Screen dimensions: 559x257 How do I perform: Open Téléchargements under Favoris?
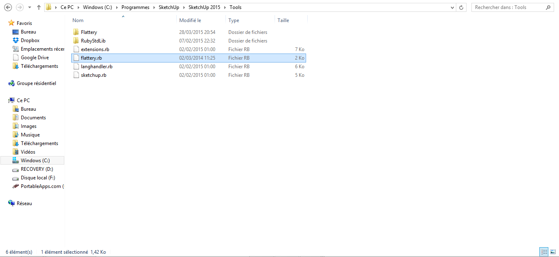tap(39, 66)
